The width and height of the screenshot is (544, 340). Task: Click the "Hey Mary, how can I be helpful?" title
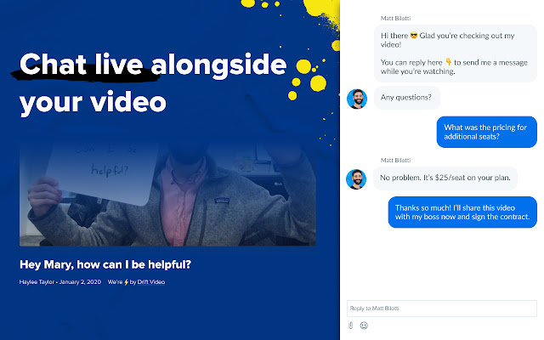[105, 263]
